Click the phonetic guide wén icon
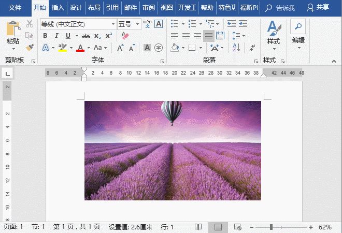 click(148, 23)
